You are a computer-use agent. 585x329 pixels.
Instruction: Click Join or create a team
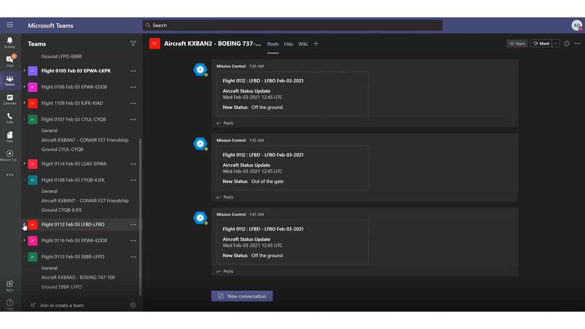pos(57,305)
